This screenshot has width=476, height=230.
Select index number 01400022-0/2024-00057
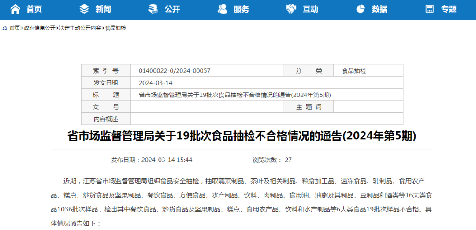click(x=175, y=71)
